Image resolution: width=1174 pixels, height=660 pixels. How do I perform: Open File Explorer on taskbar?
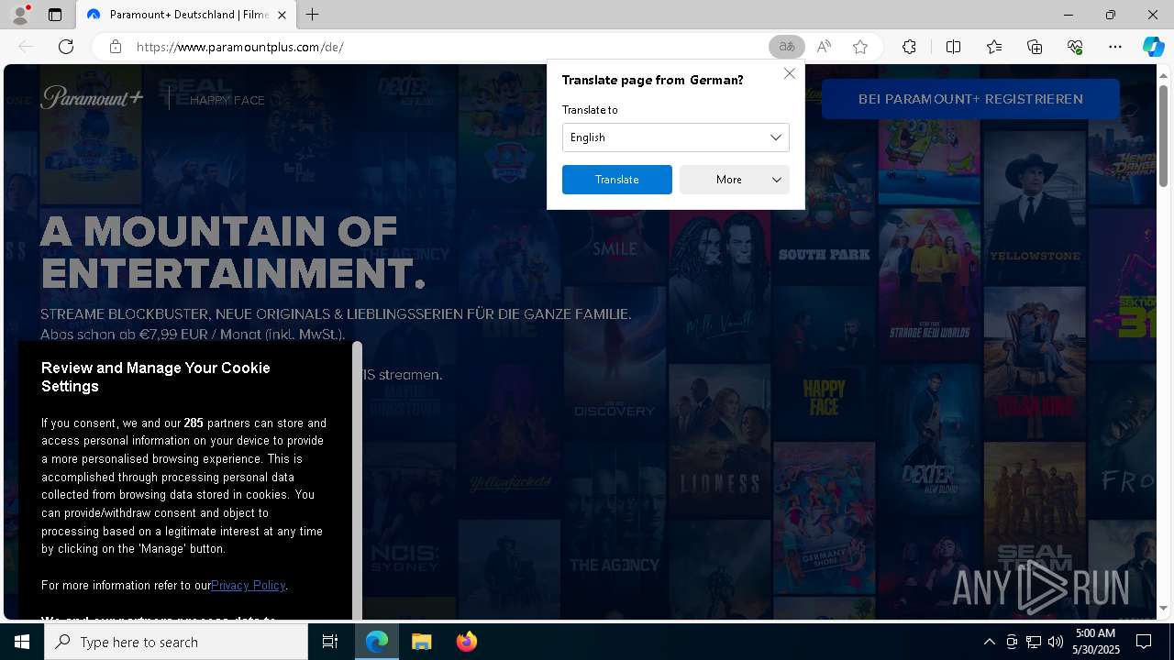click(x=421, y=642)
